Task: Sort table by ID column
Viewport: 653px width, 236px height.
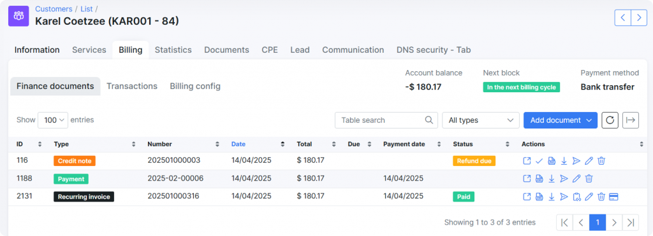Action: point(29,144)
